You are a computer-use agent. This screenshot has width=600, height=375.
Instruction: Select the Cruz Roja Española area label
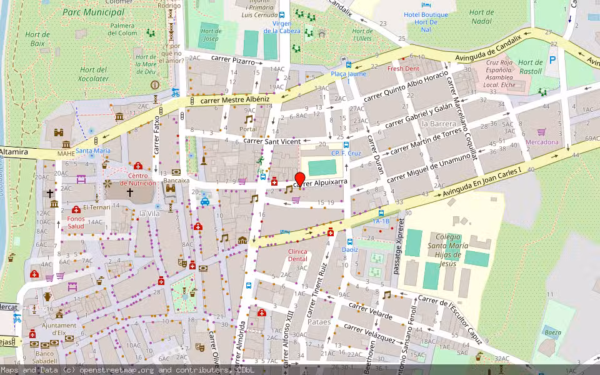tap(500, 71)
